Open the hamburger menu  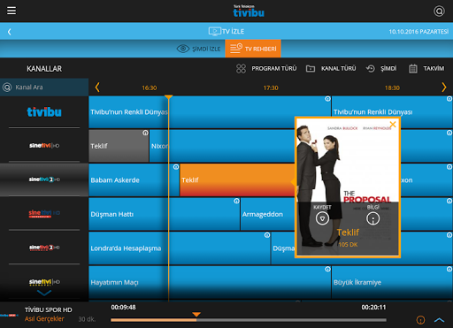pos(12,11)
